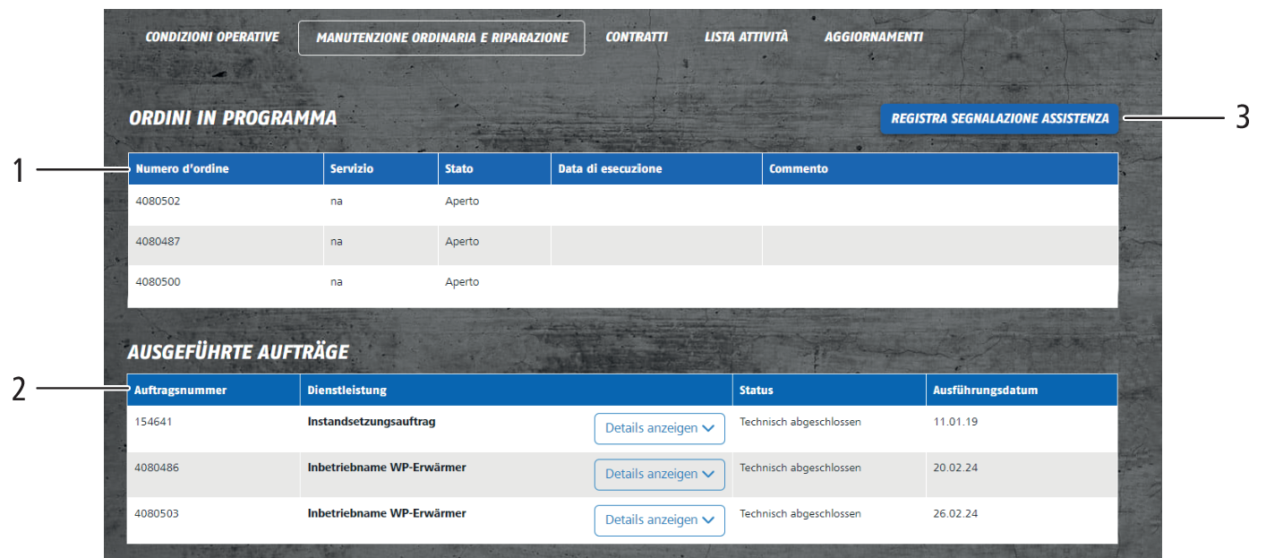Click the Instandsetzungsauftrag service entry
The width and height of the screenshot is (1266, 558).
[x=372, y=422]
